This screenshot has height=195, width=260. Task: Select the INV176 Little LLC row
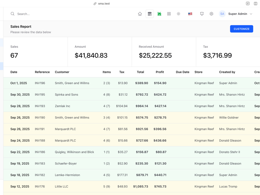coord(132,186)
